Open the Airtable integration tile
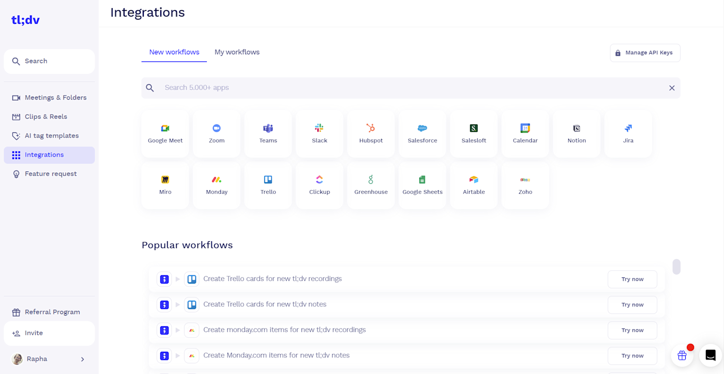 pyautogui.click(x=474, y=185)
